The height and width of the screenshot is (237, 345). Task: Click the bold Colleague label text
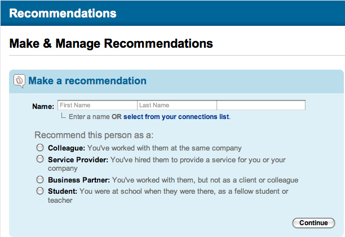[67, 148]
